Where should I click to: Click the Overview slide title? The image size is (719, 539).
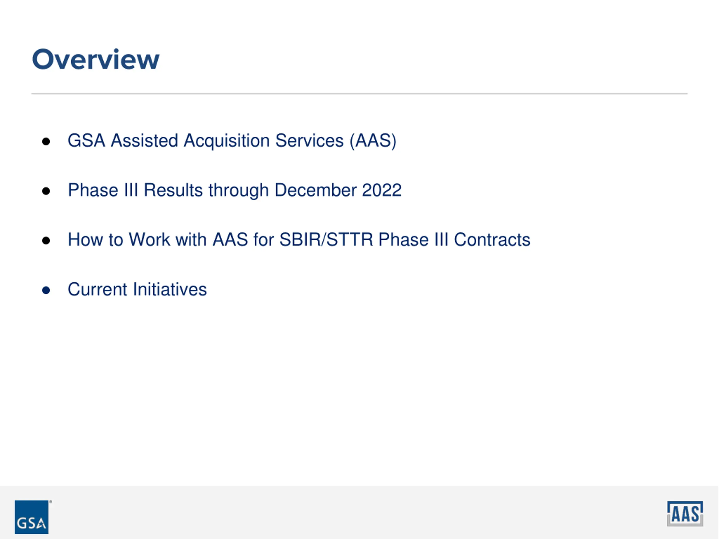95,60
